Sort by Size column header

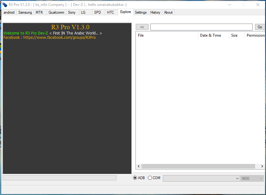point(237,35)
